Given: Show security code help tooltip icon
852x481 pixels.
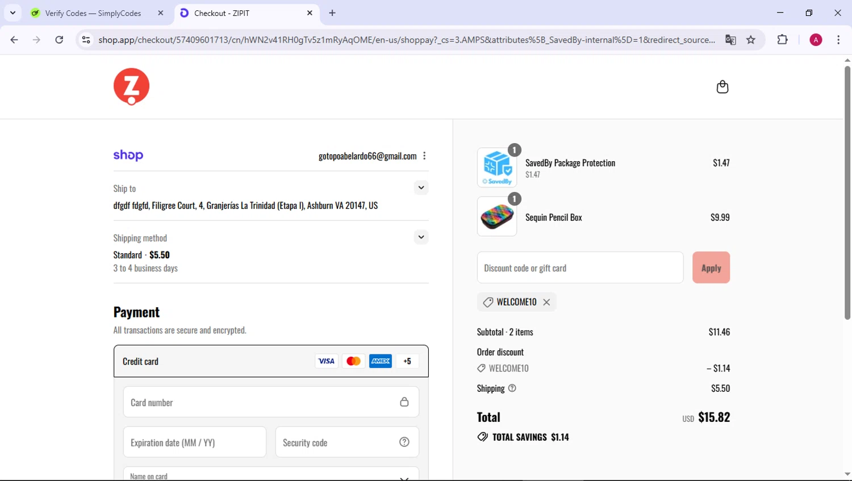Looking at the screenshot, I should click(404, 442).
